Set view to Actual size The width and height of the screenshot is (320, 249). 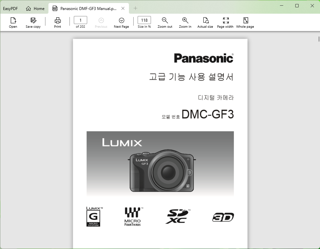tap(205, 20)
